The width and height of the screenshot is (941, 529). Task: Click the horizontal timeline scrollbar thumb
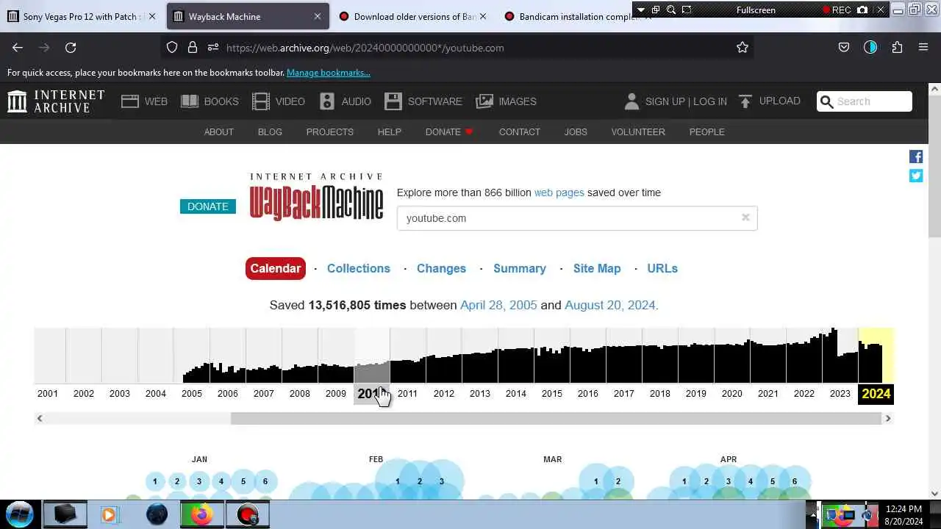pyautogui.click(x=556, y=418)
